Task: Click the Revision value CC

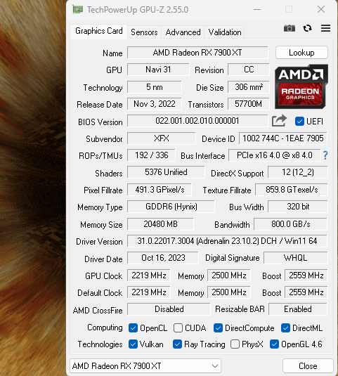Action: [249, 70]
